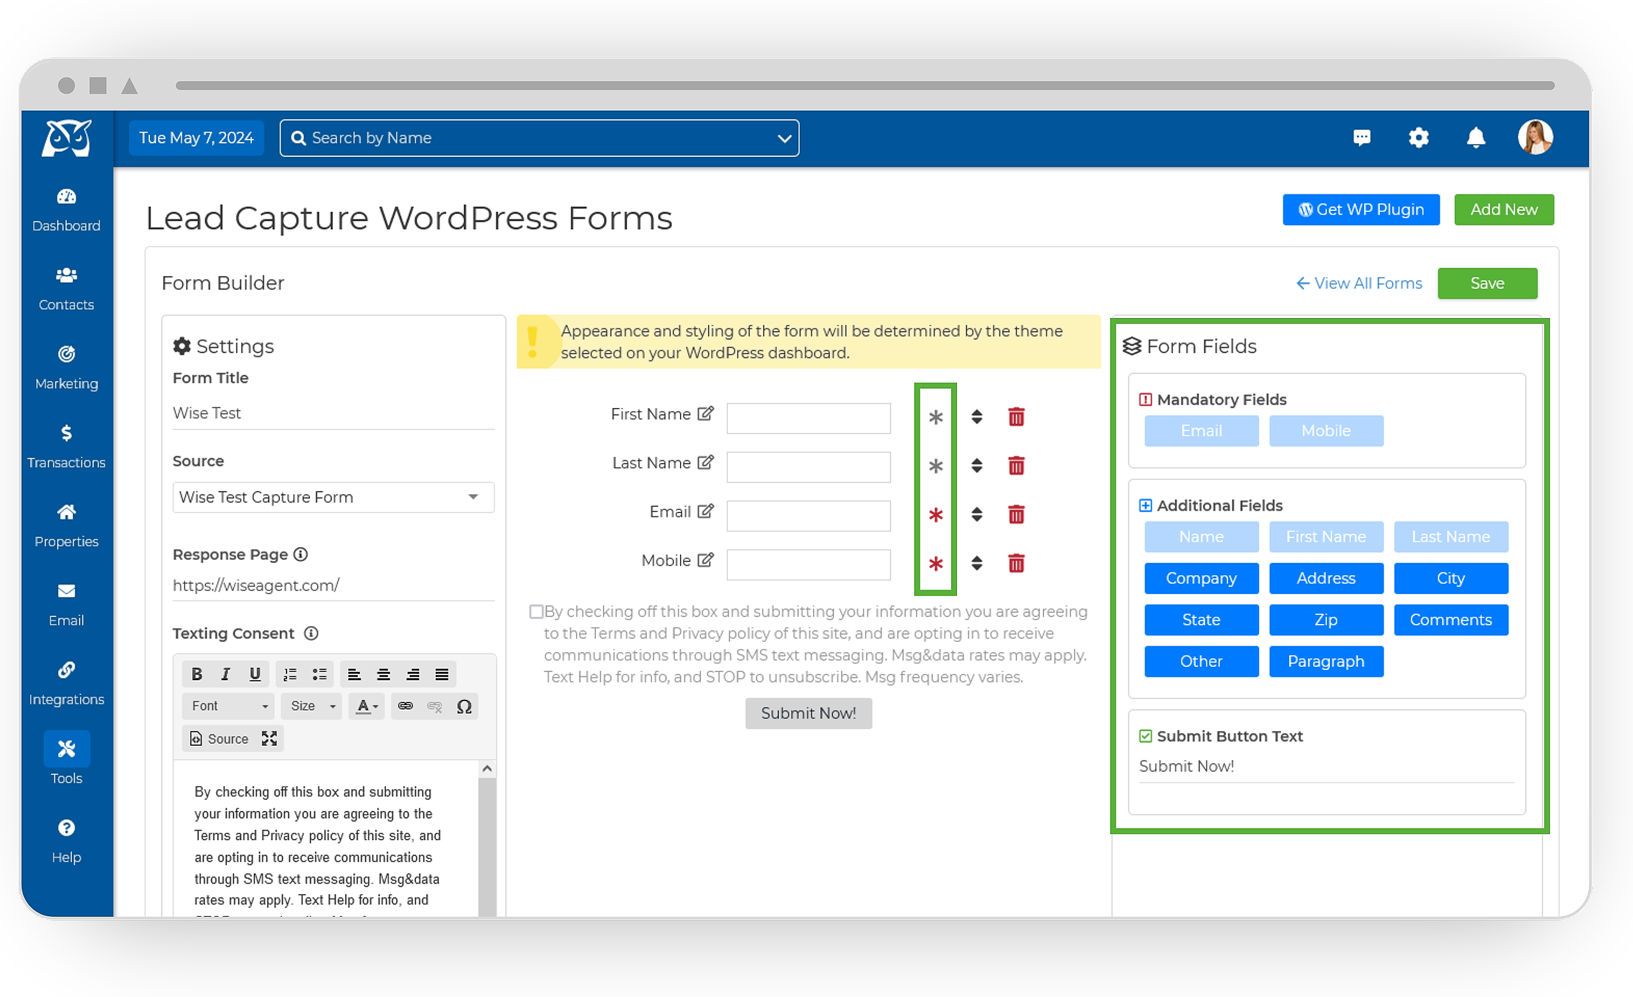Reorder the Email field
1633x997 pixels.
pos(976,514)
